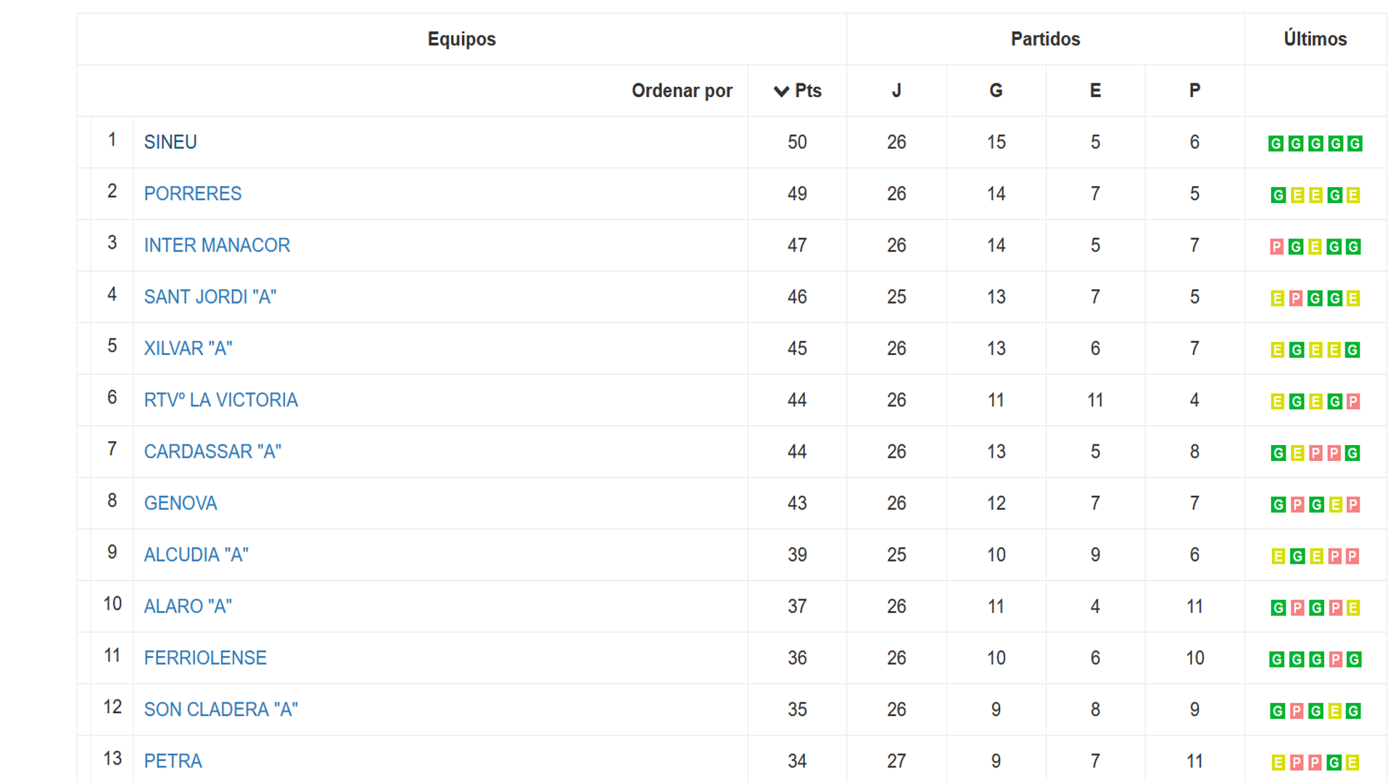1388x782 pixels.
Task: Click ALARO's last yellow E badge
Action: [x=1353, y=608]
